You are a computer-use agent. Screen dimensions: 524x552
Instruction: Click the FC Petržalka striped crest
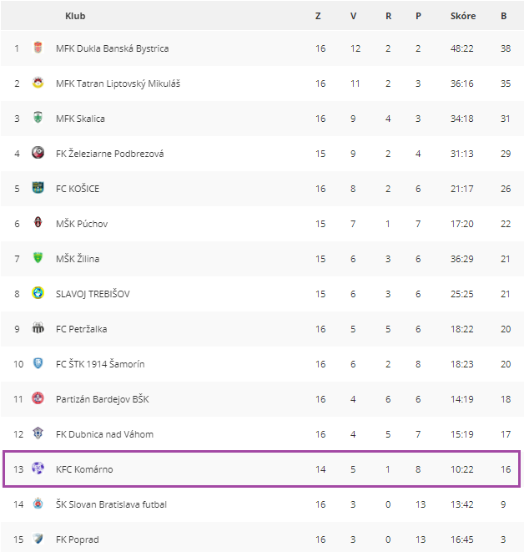(38, 328)
